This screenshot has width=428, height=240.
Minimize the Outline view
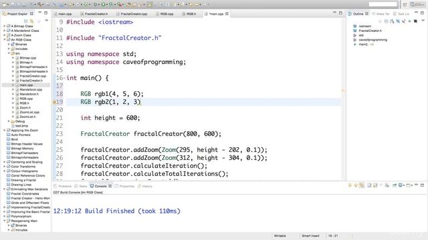pyautogui.click(x=416, y=12)
